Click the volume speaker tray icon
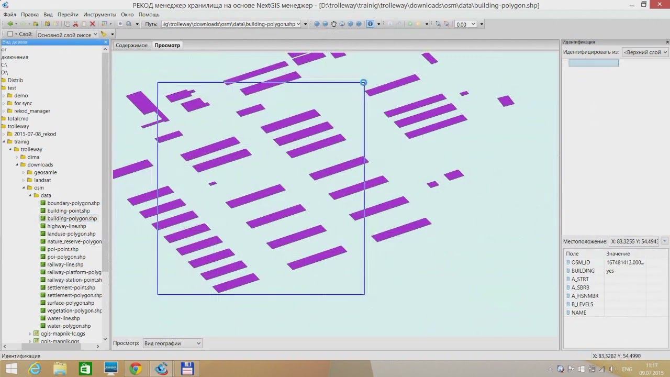 612,369
